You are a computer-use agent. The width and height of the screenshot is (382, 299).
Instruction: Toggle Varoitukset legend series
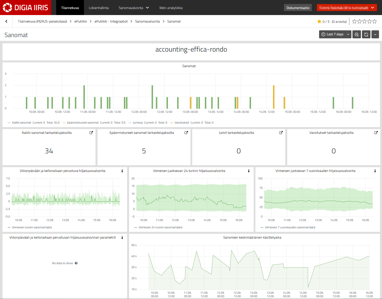click(182, 123)
